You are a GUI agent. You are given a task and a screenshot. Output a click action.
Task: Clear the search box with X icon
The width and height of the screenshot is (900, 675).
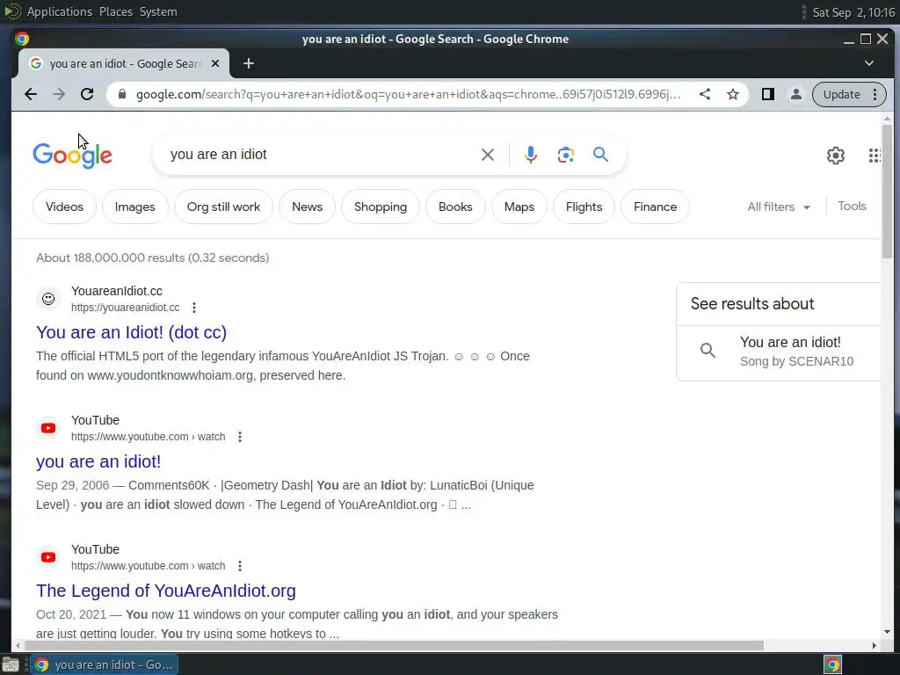point(487,155)
